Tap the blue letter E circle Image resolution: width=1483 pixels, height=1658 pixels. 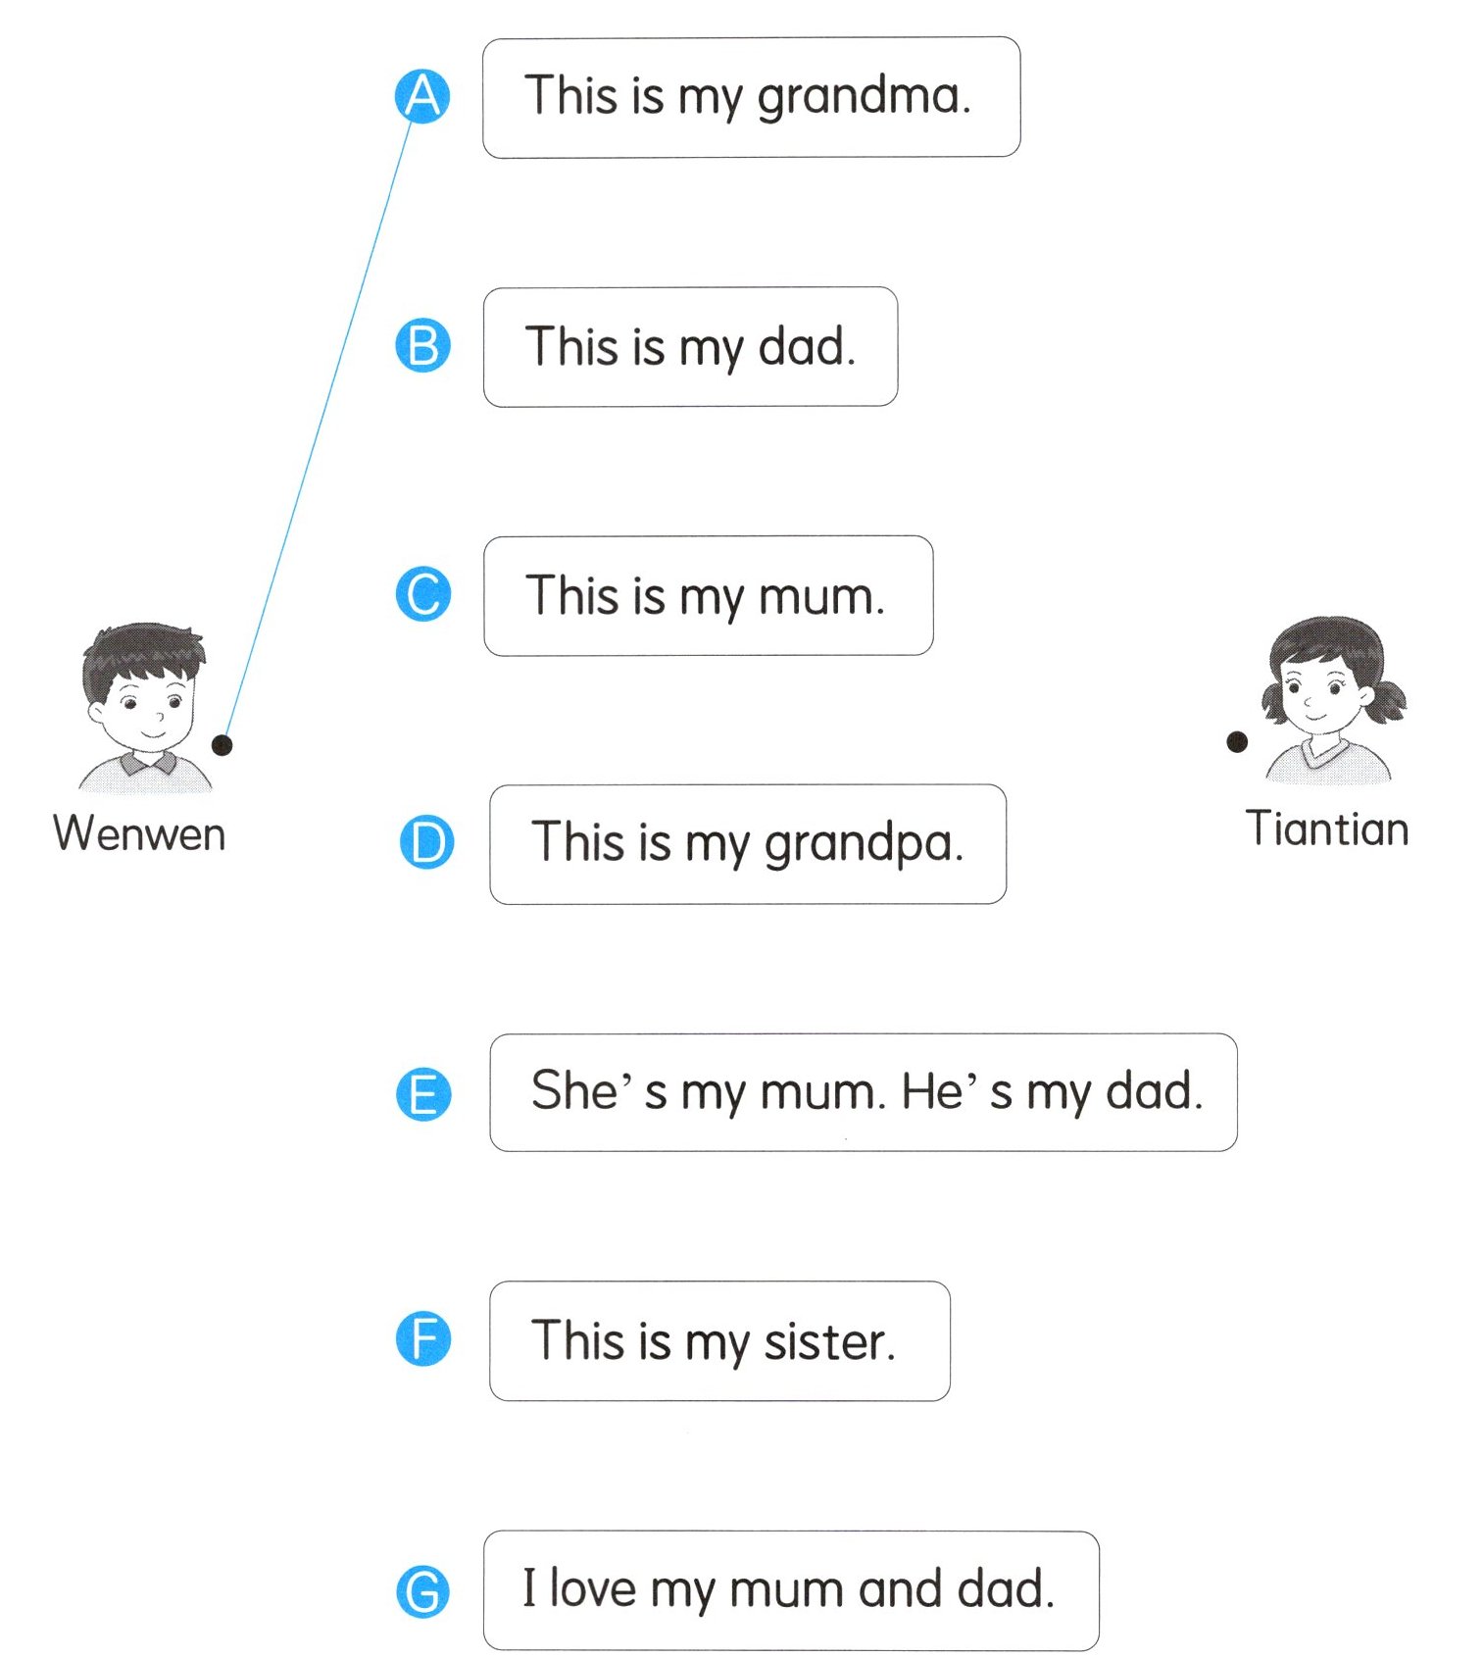[423, 1093]
